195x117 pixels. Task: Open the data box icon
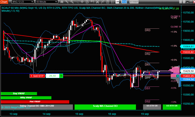point(87,2)
